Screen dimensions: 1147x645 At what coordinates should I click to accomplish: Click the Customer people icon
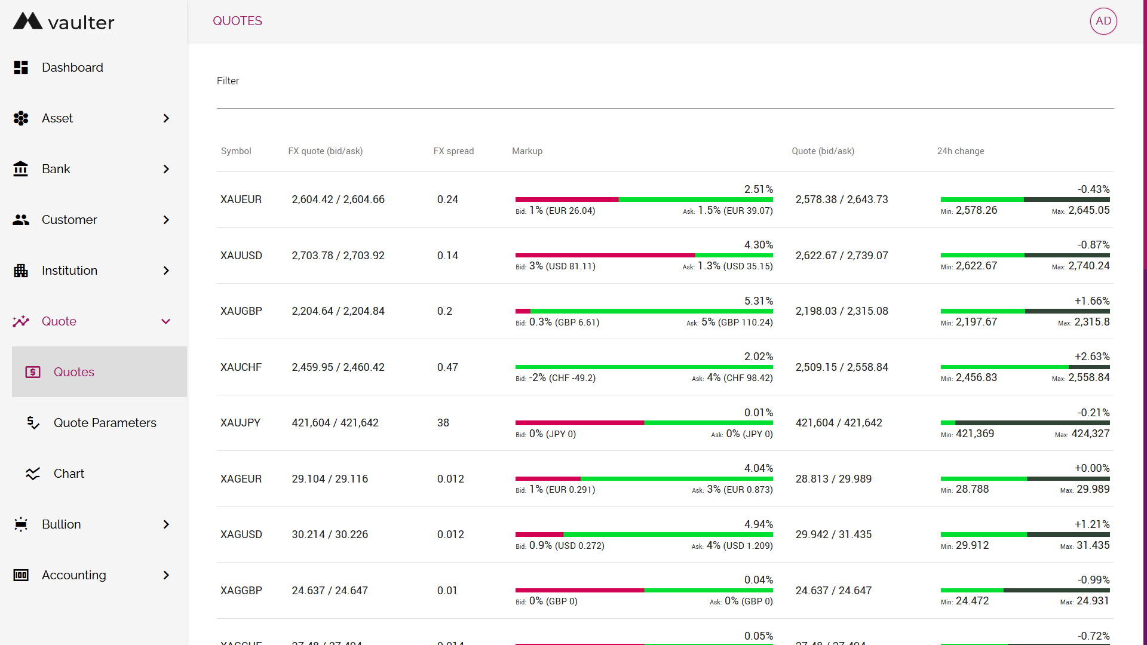point(21,220)
